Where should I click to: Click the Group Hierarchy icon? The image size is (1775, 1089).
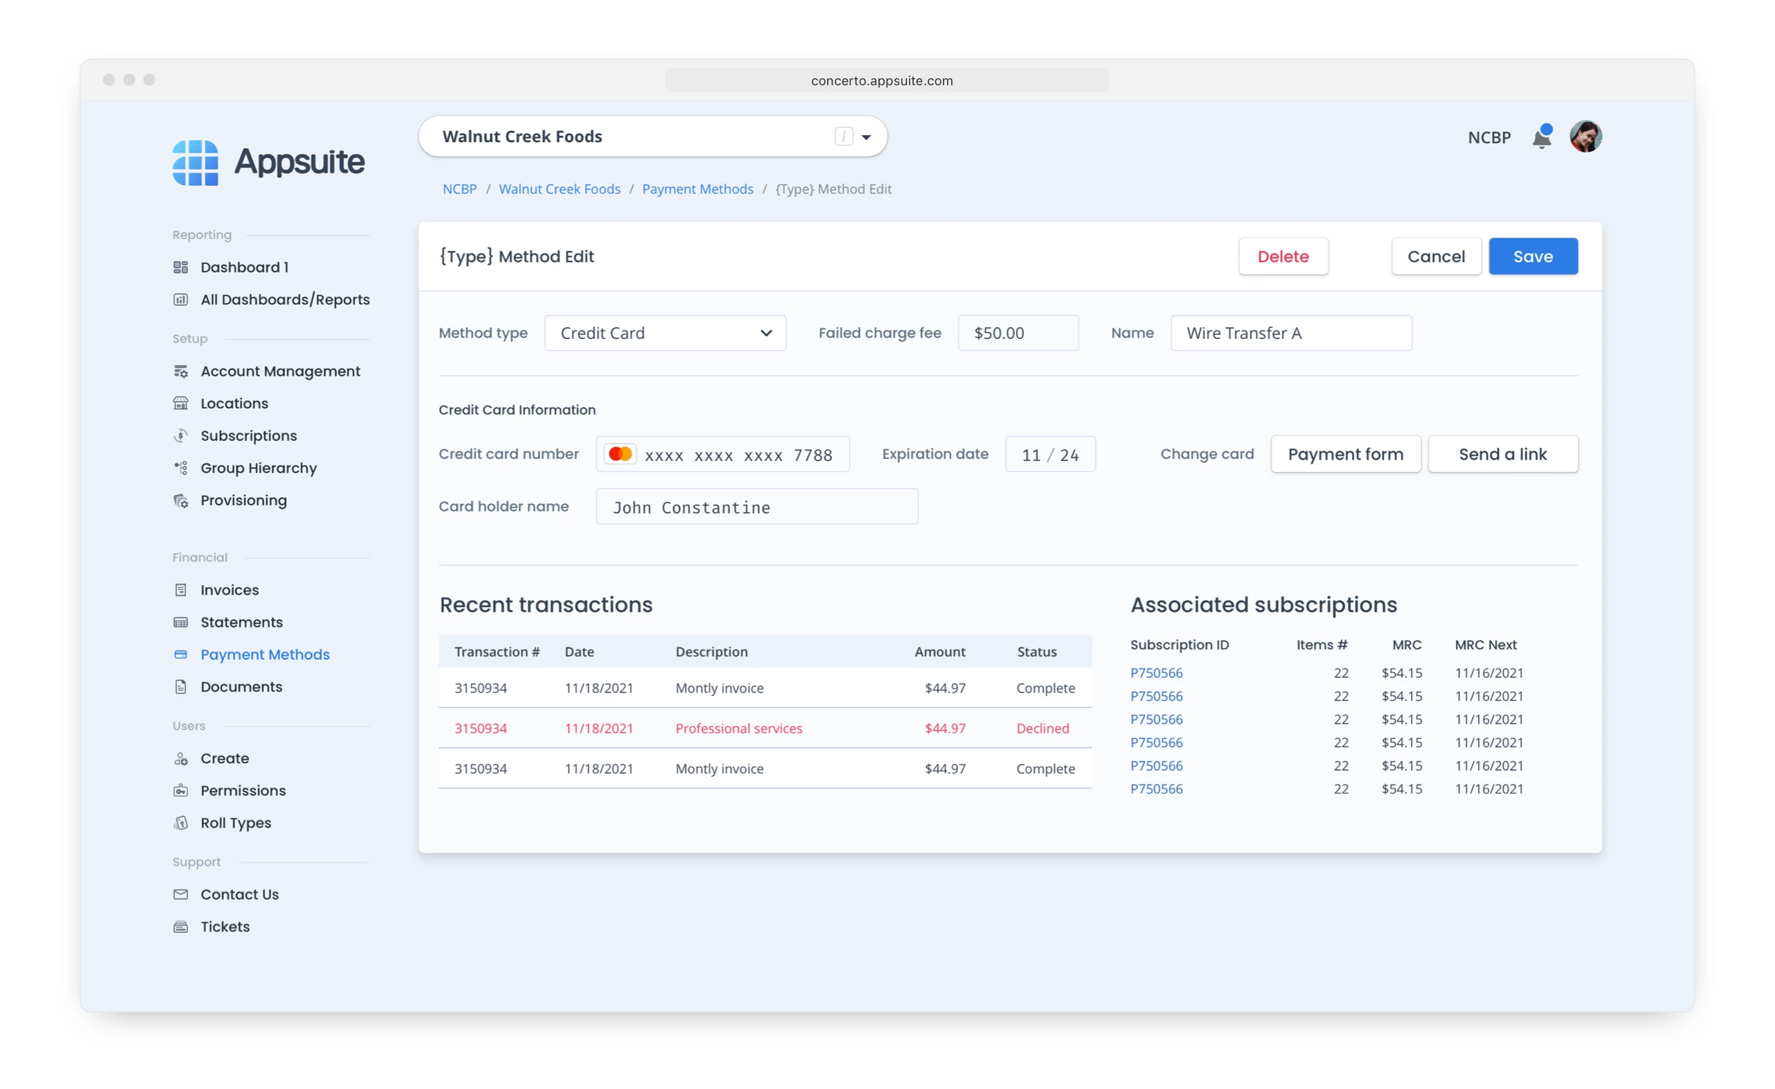click(x=181, y=468)
